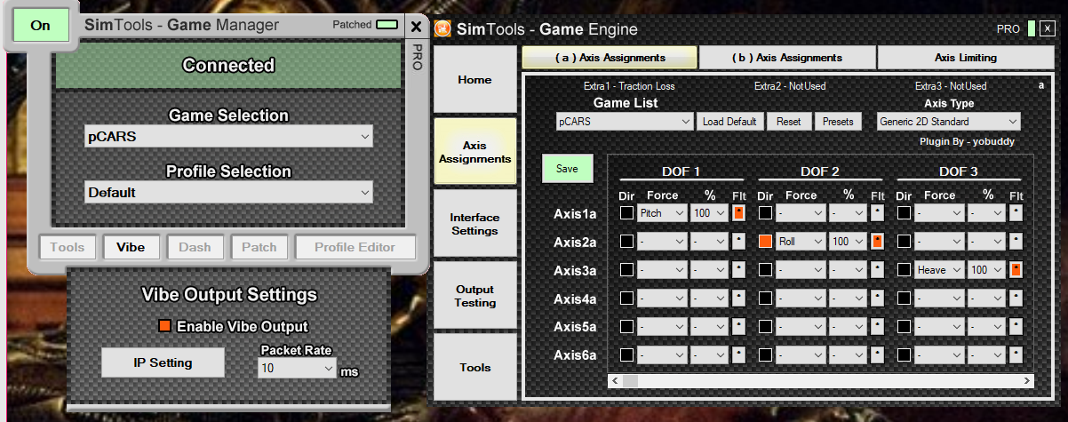Click the Connected status banner
Image resolution: width=1068 pixels, height=422 pixels.
point(229,66)
